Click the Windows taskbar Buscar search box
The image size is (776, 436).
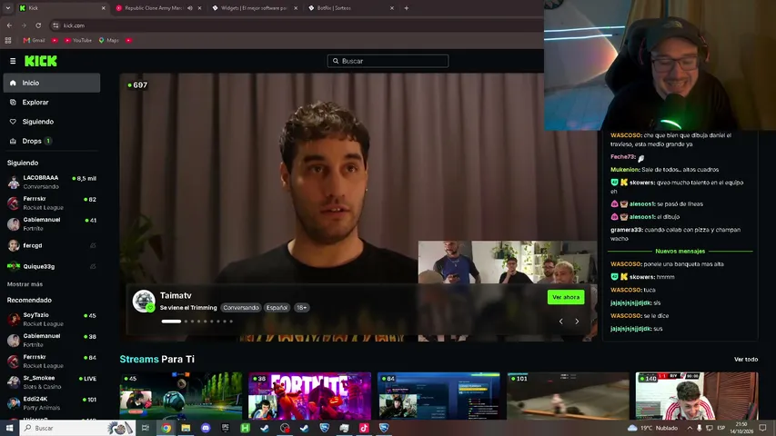pos(76,428)
